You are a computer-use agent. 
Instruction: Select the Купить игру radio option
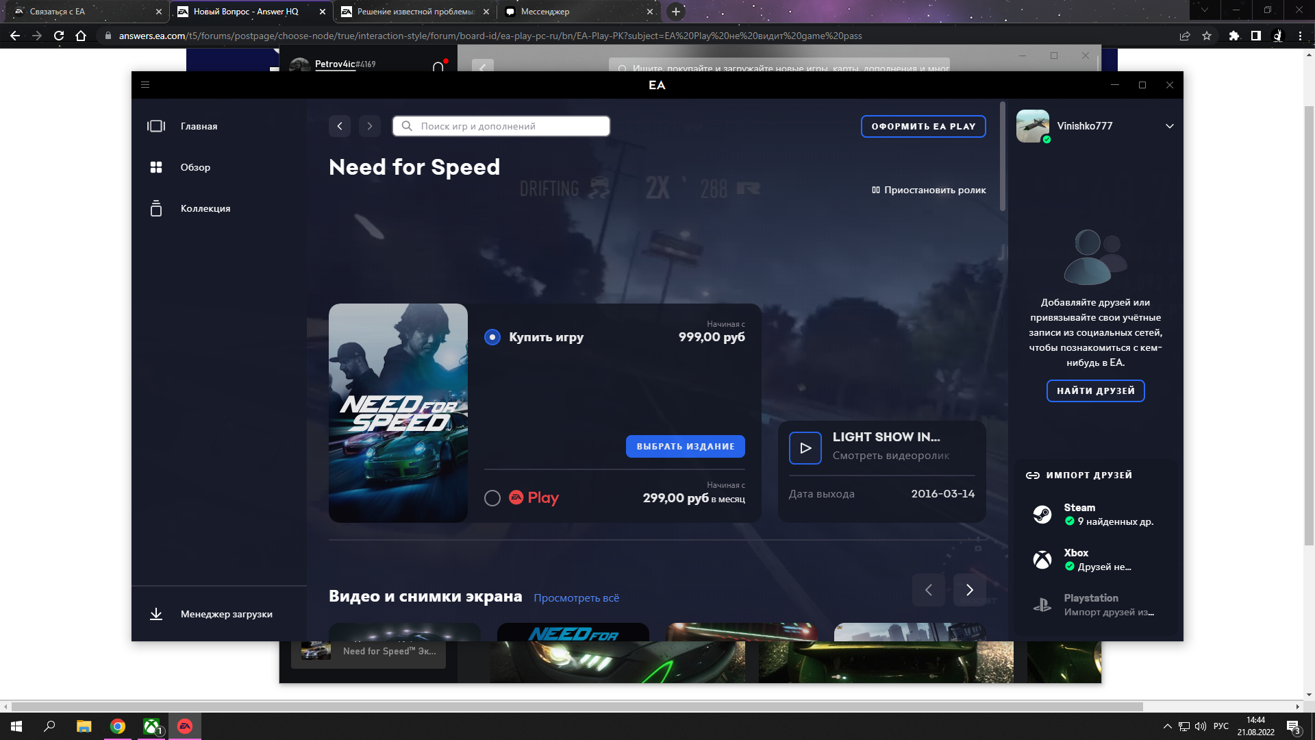click(x=492, y=337)
